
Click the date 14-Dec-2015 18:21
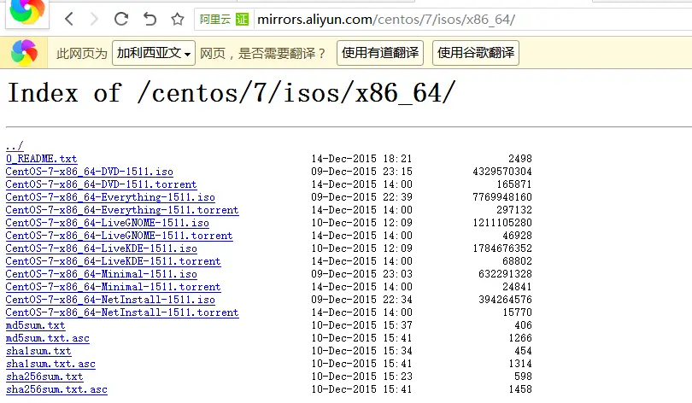tap(361, 159)
